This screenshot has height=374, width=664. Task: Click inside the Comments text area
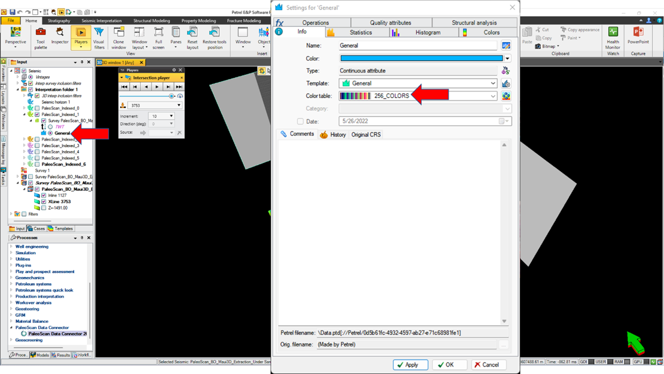(x=390, y=233)
